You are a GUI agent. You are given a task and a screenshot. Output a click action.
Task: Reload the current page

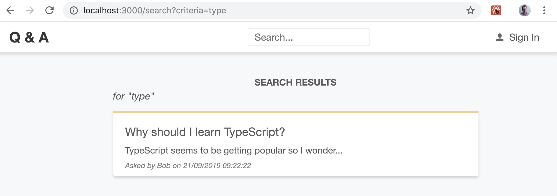pyautogui.click(x=49, y=11)
